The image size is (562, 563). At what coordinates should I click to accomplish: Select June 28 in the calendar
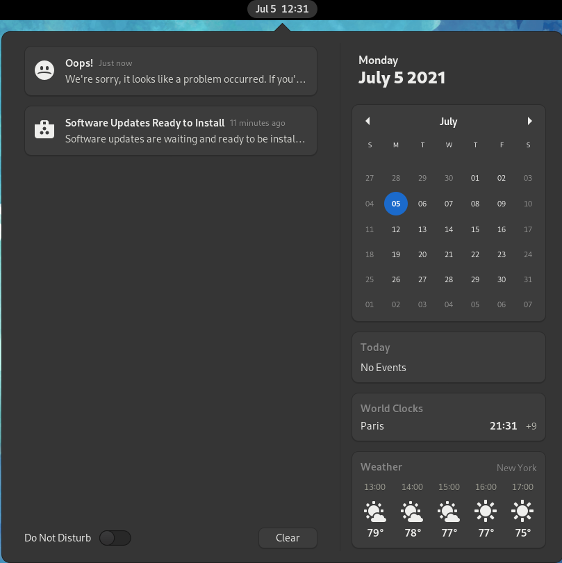point(396,178)
